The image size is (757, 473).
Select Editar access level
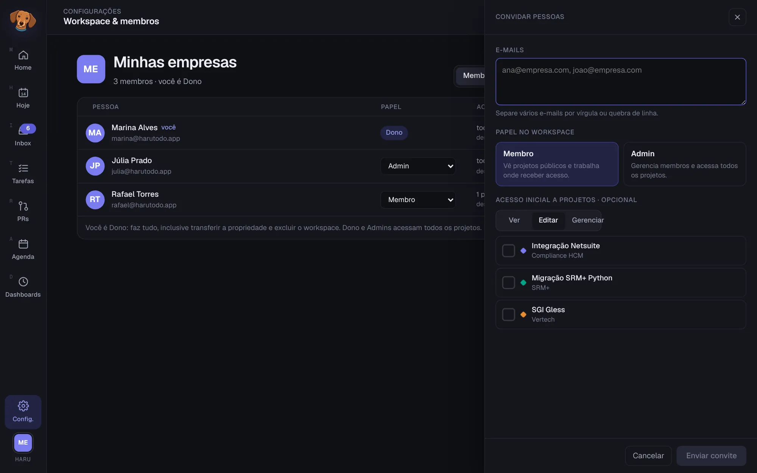(x=548, y=220)
